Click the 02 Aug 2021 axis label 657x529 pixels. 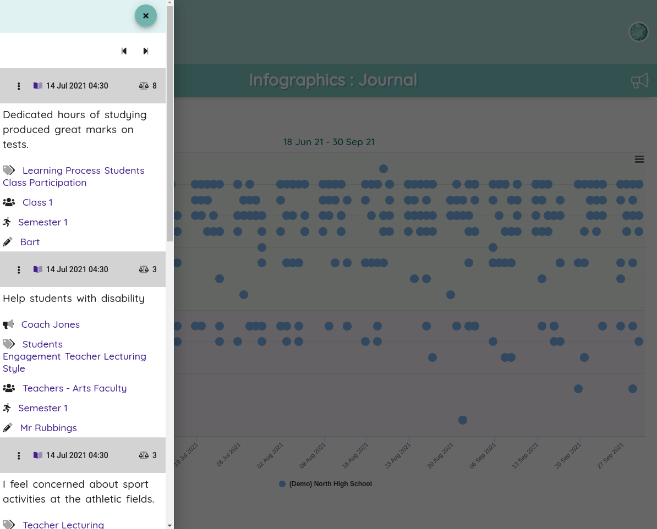click(270, 456)
